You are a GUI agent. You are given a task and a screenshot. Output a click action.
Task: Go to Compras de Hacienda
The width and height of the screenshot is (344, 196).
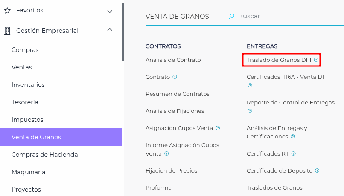coord(45,155)
